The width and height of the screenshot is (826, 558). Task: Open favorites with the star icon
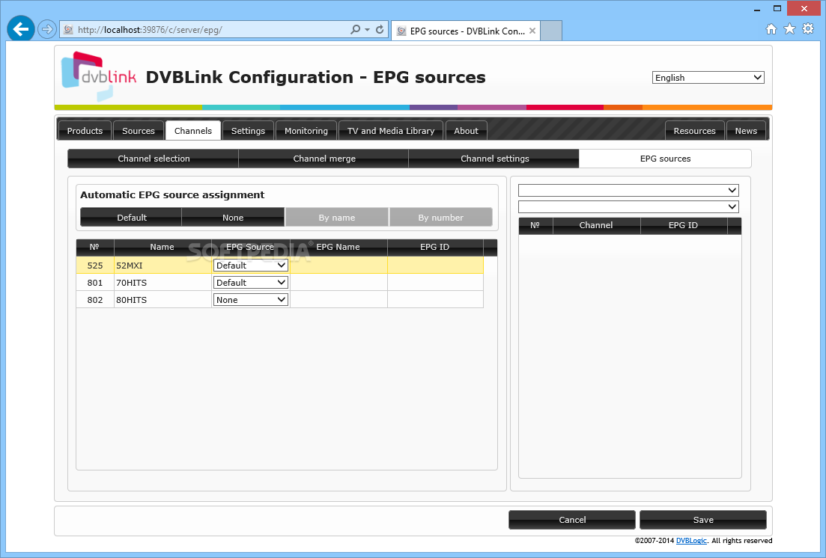click(789, 29)
